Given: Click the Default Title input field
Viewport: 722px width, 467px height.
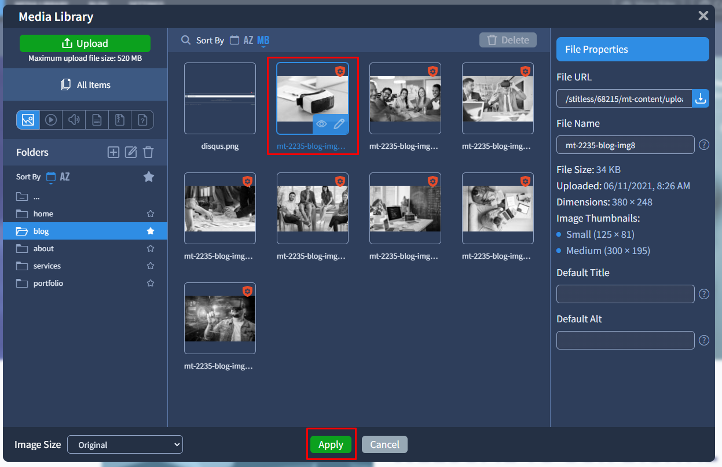Looking at the screenshot, I should click(x=625, y=294).
